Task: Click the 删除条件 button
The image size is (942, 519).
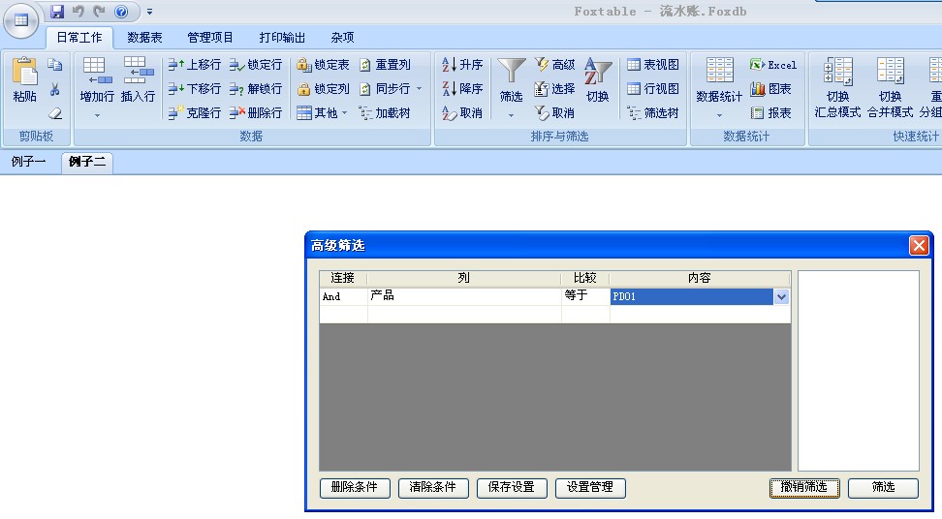Action: (355, 487)
